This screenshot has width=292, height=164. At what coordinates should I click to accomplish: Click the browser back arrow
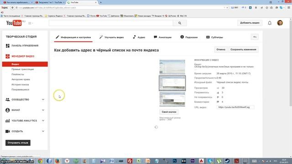(12, 8)
